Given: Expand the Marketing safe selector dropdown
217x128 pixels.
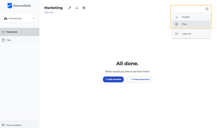Looking at the screenshot, I should [19, 18].
